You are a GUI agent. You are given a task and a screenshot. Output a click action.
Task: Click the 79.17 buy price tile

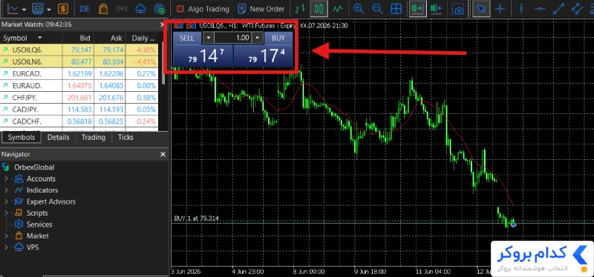coord(264,56)
